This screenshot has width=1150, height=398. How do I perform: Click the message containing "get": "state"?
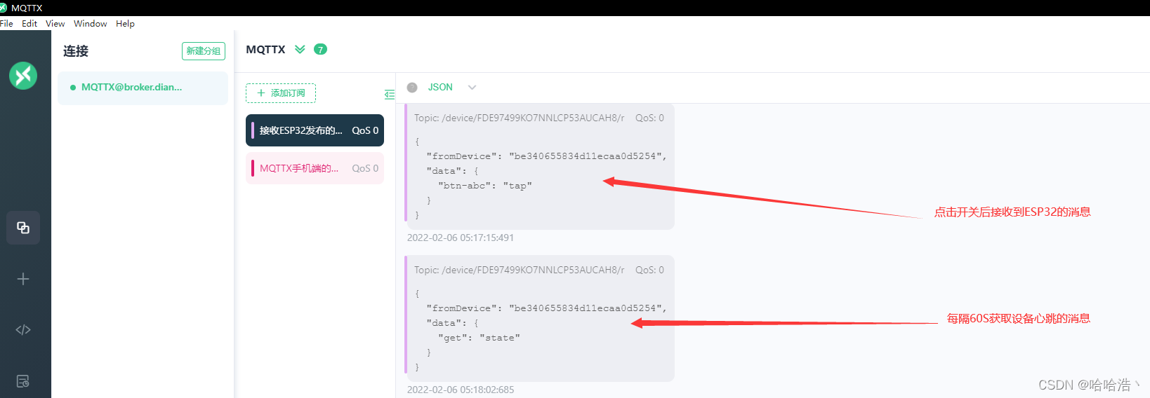(x=539, y=319)
